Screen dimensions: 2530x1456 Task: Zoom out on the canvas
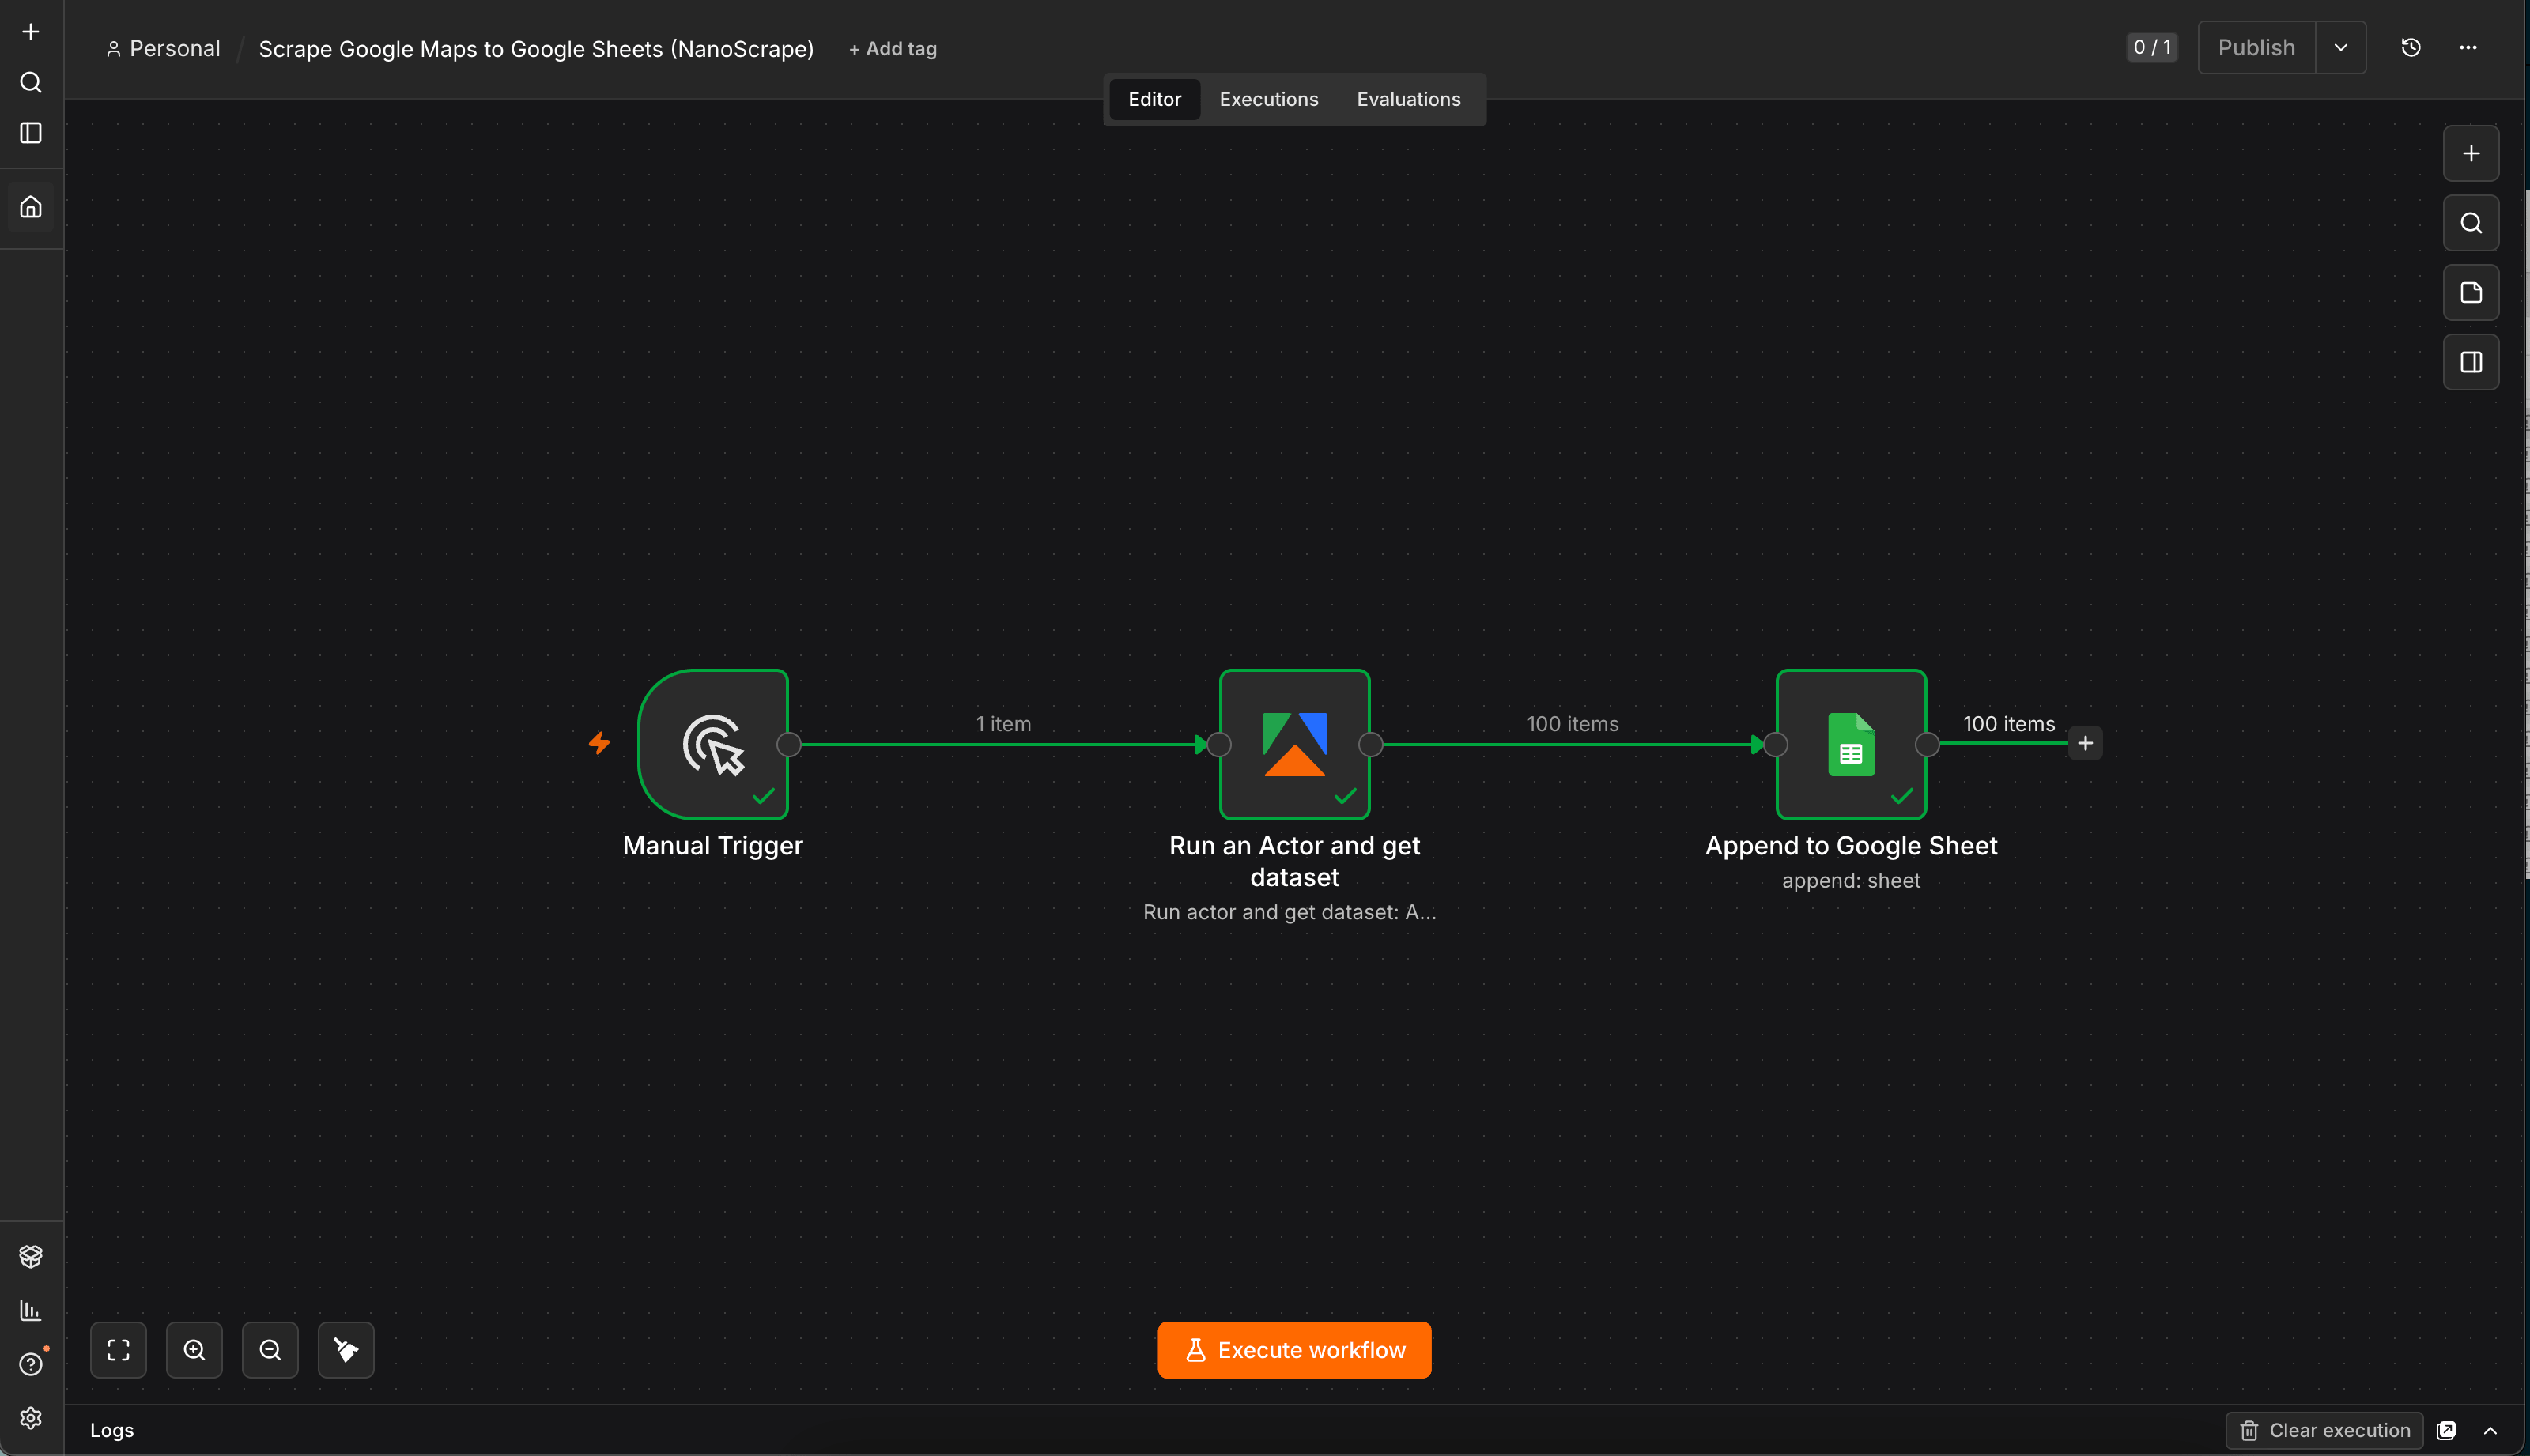(270, 1350)
